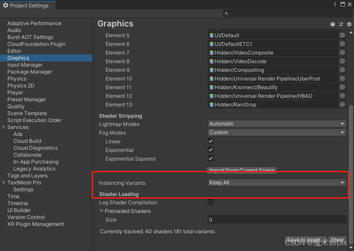Click inside the Preloaded Shaders Size field
Screen dimensions: 354x251
277,220
